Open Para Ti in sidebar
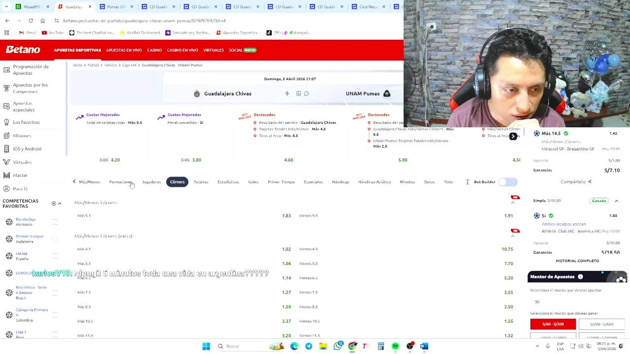This screenshot has height=354, width=630. point(20,189)
